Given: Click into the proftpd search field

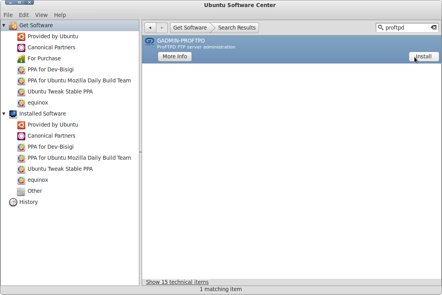Looking at the screenshot, I should click(x=407, y=28).
